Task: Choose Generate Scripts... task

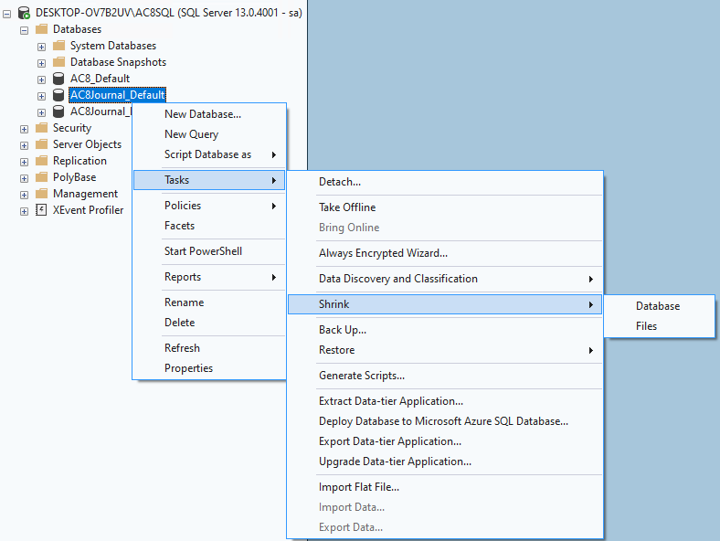Action: click(444, 376)
